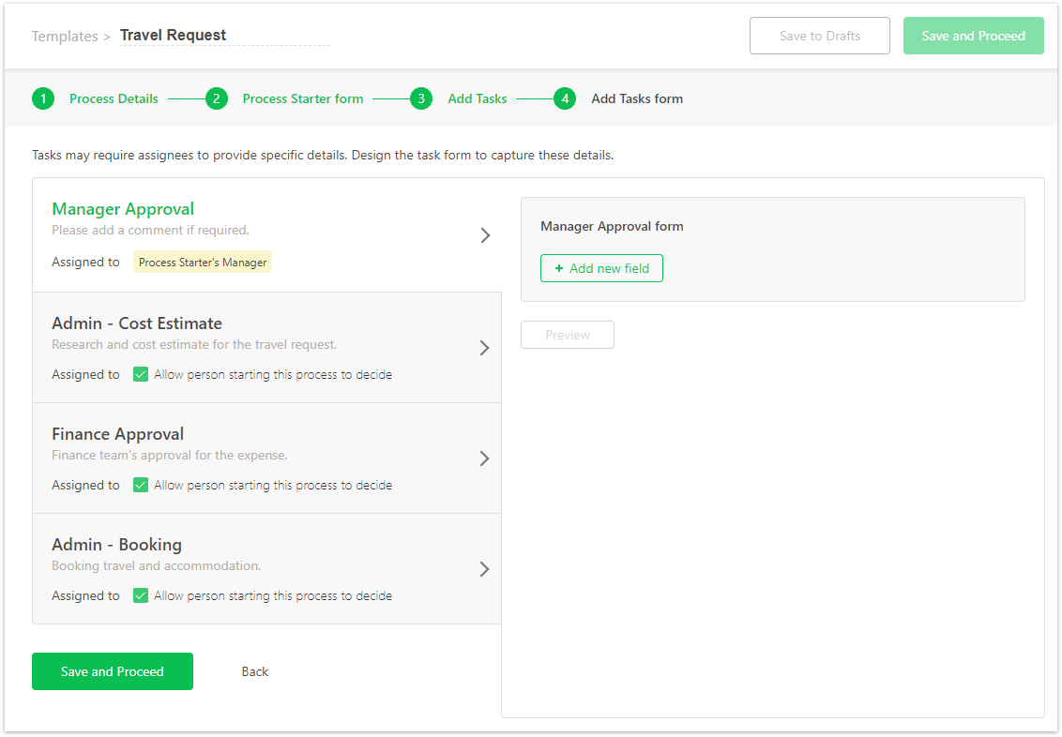Open the Templates breadcrumb link
The width and height of the screenshot is (1062, 737).
click(65, 36)
